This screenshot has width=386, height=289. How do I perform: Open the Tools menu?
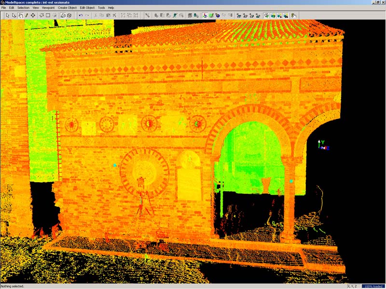coord(101,8)
